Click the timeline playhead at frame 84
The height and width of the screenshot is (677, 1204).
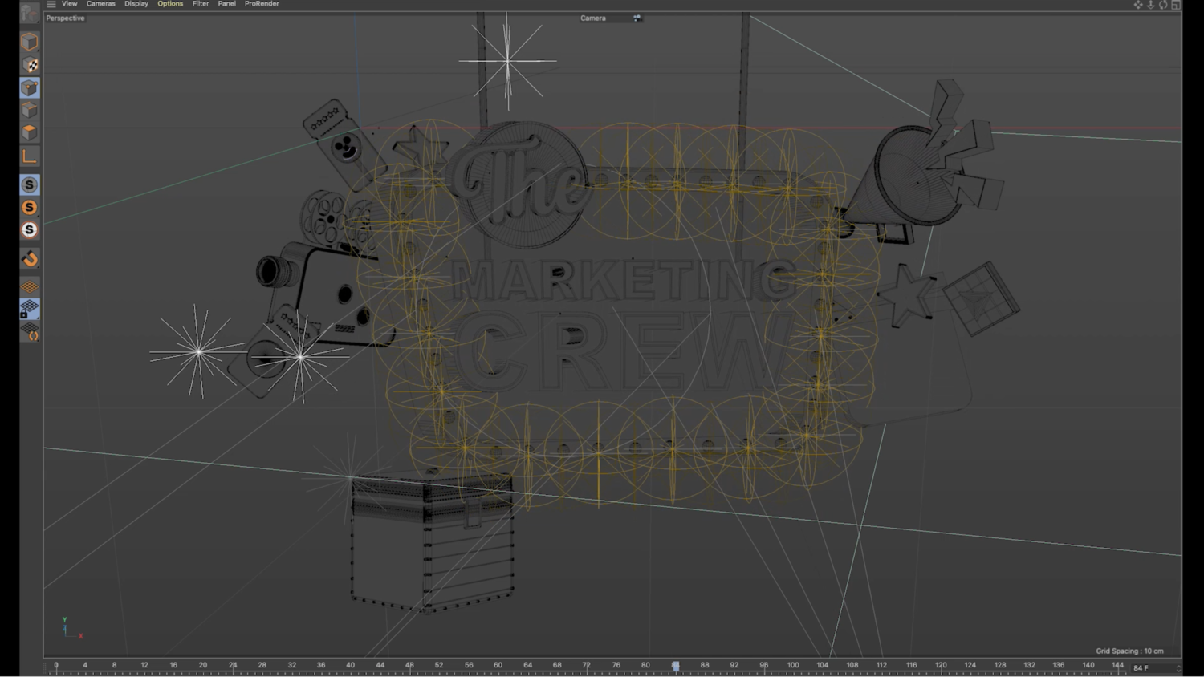pyautogui.click(x=676, y=666)
